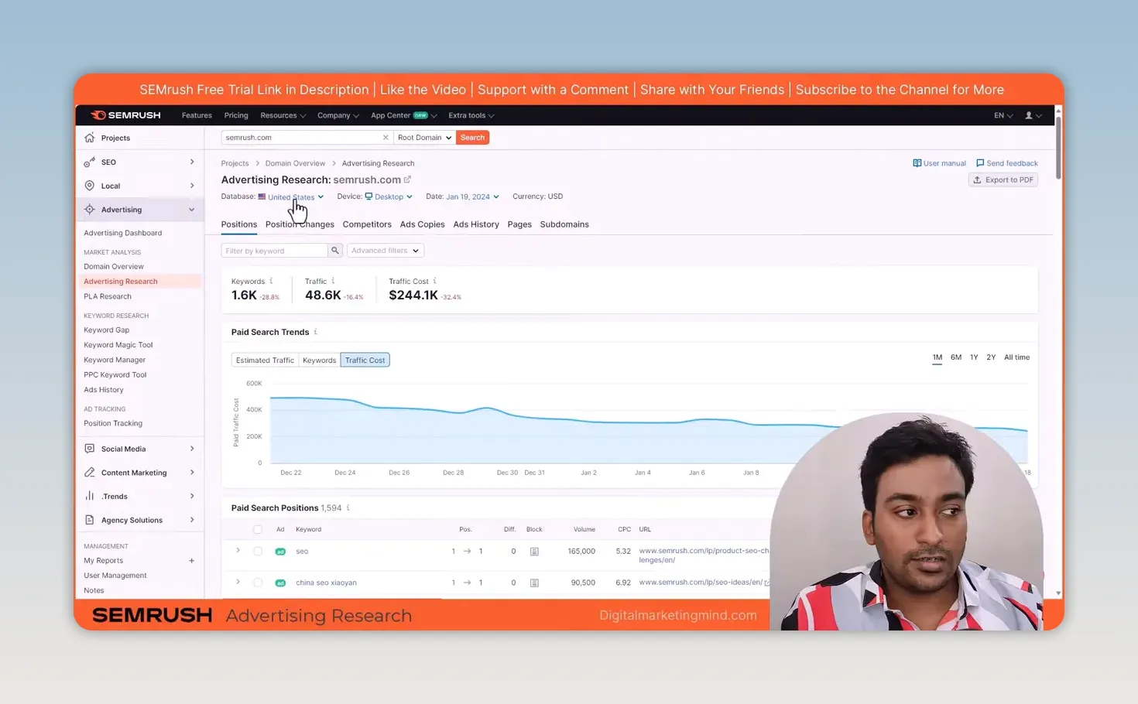Viewport: 1138px width, 704px height.
Task: Open the App Center menu
Action: point(403,115)
